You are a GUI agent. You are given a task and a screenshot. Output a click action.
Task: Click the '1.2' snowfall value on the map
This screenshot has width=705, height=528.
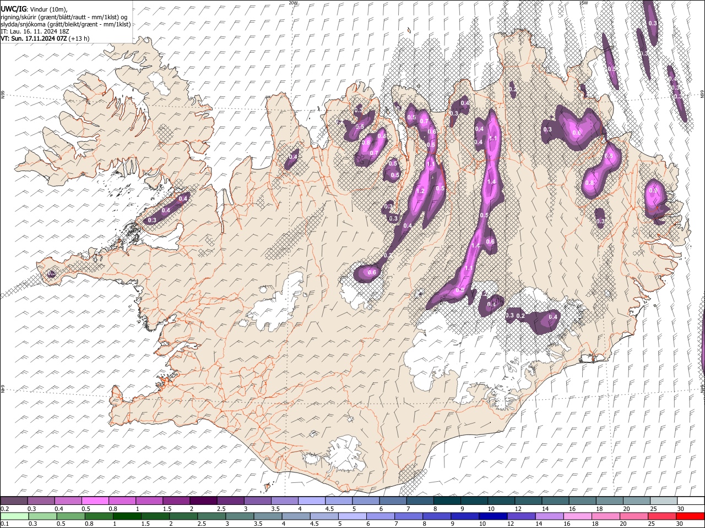(x=421, y=191)
